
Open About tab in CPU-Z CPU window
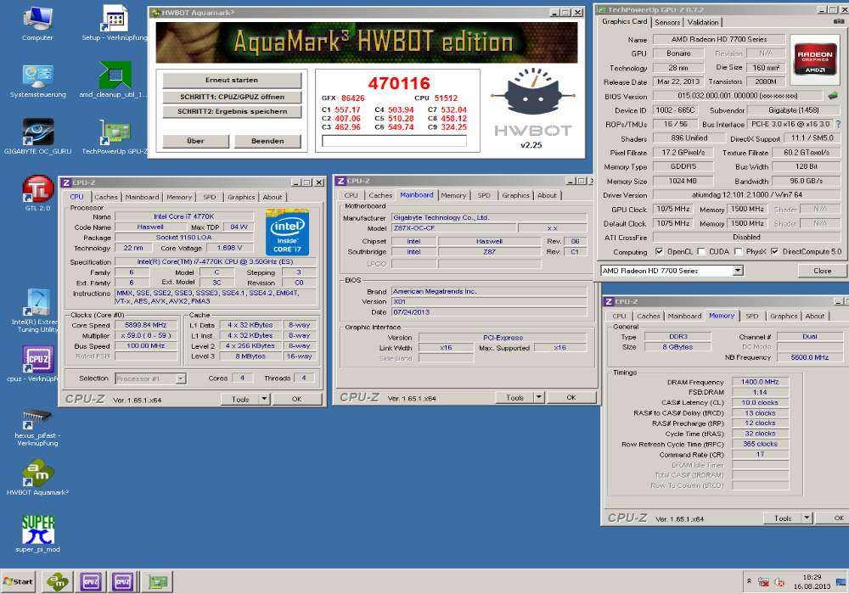pyautogui.click(x=273, y=197)
